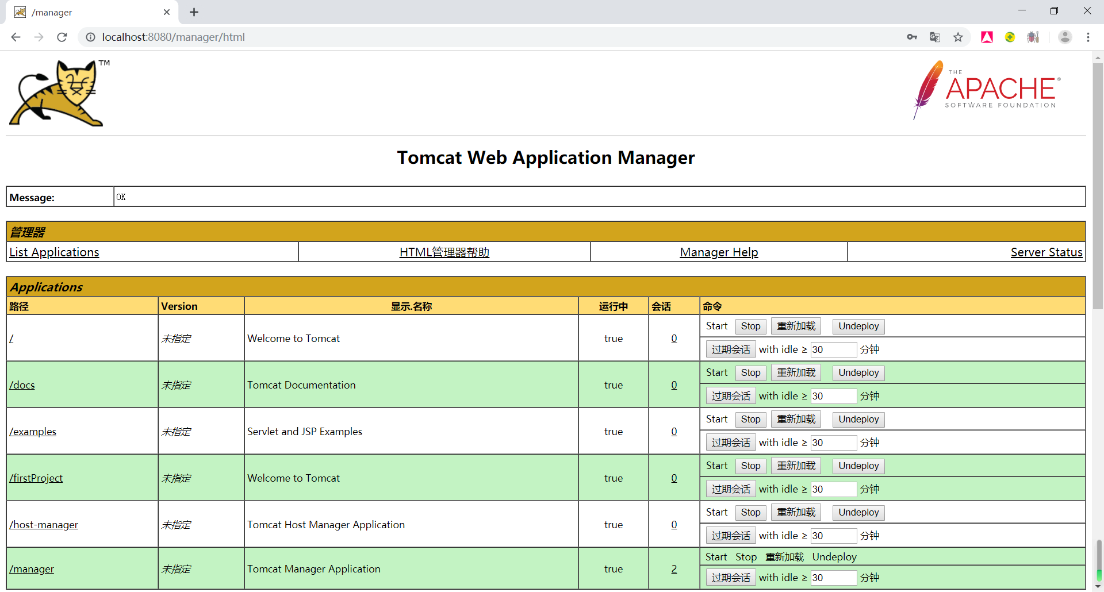The image size is (1104, 592).
Task: Open the /manager application link
Action: tap(32, 569)
